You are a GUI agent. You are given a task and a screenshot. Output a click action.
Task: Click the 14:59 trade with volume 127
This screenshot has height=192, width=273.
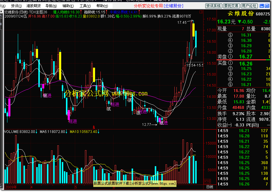243,131
